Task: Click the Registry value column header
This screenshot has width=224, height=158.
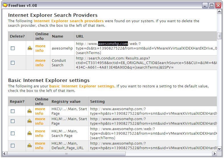Action: pyautogui.click(x=69, y=101)
